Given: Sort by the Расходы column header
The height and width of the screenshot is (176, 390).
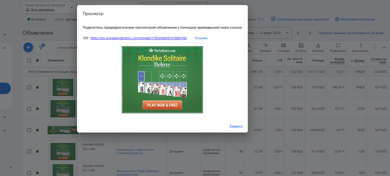Looking at the screenshot, I should 319,60.
